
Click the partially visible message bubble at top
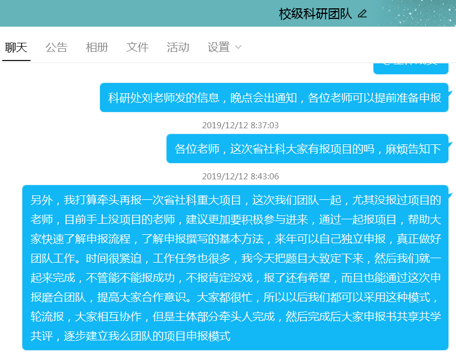click(411, 68)
